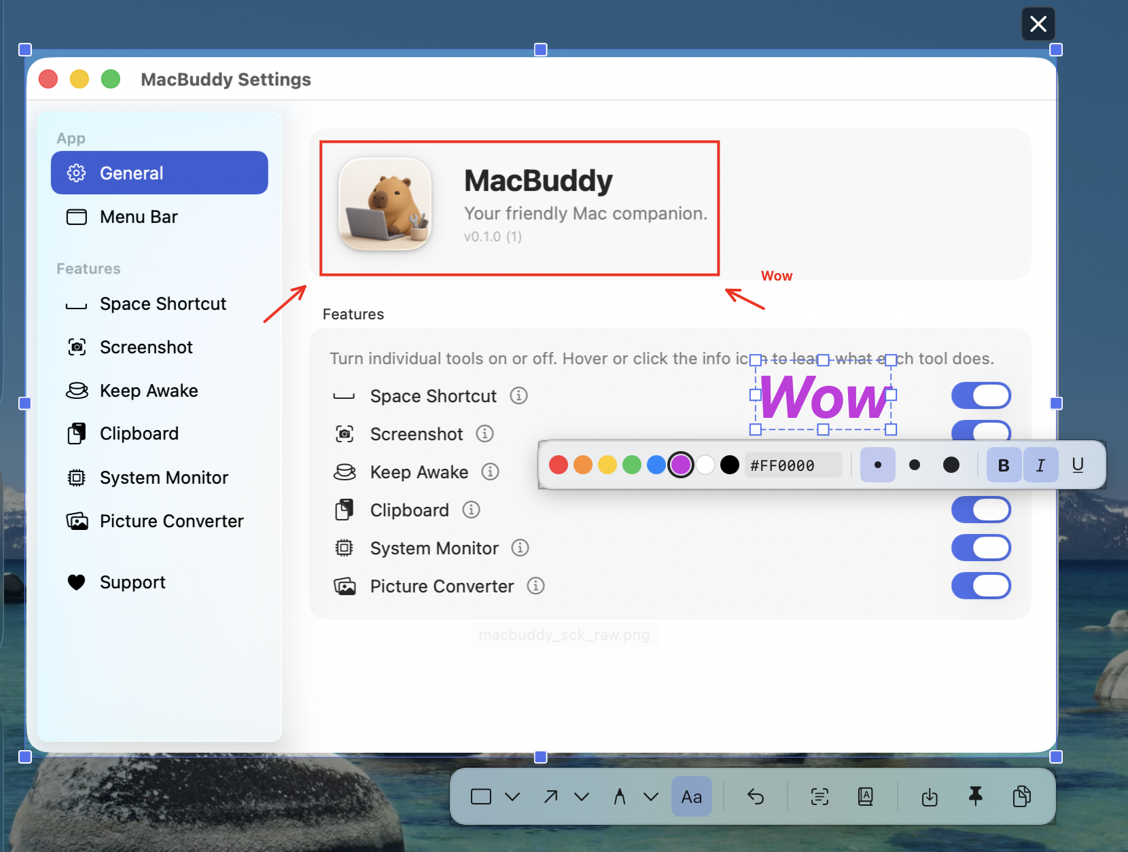Pick the orange color swatch
Image resolution: width=1128 pixels, height=852 pixels.
tap(583, 465)
